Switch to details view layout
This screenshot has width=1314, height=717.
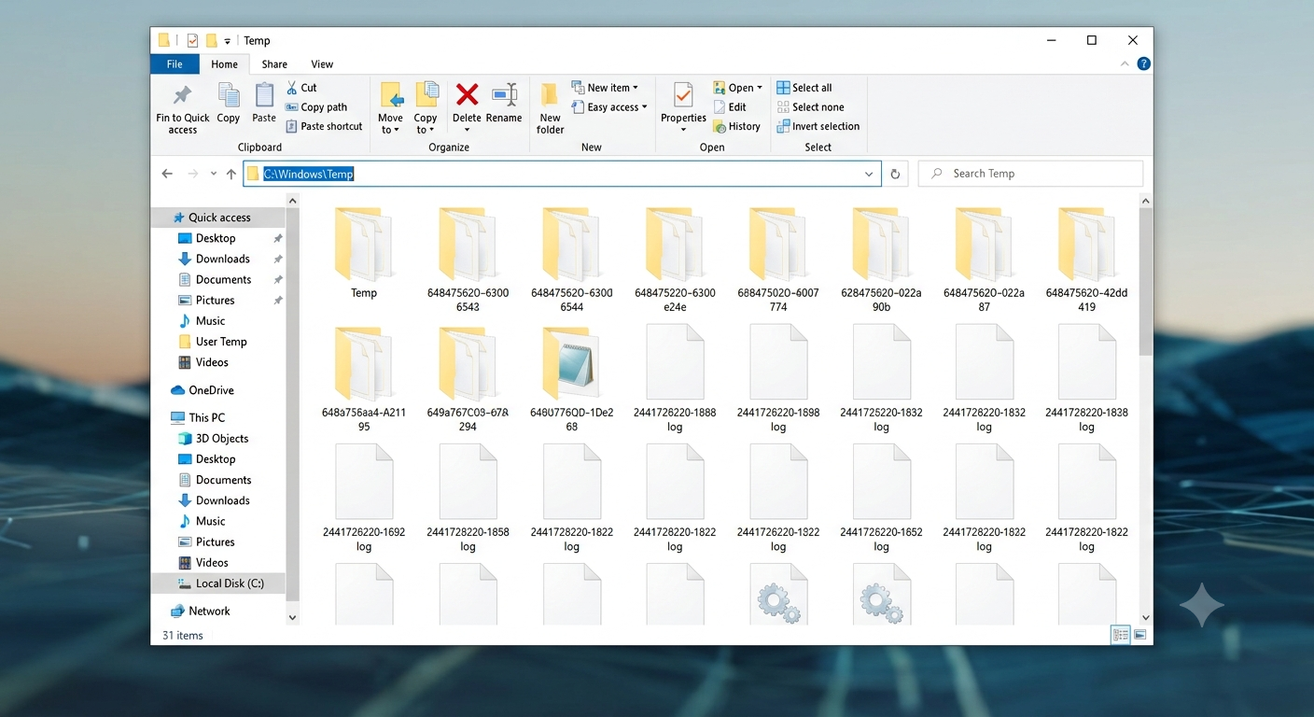[1120, 635]
